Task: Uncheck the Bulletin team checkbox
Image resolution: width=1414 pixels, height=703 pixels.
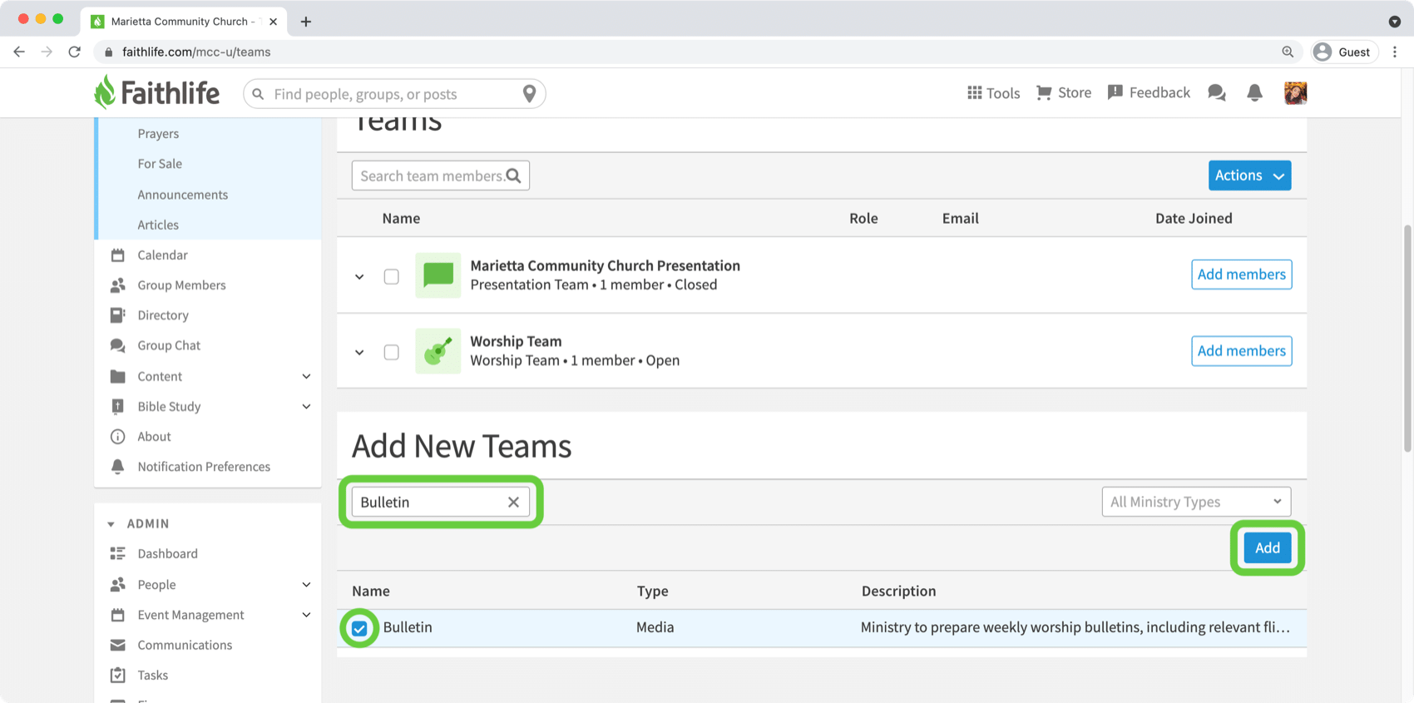Action: (x=359, y=628)
